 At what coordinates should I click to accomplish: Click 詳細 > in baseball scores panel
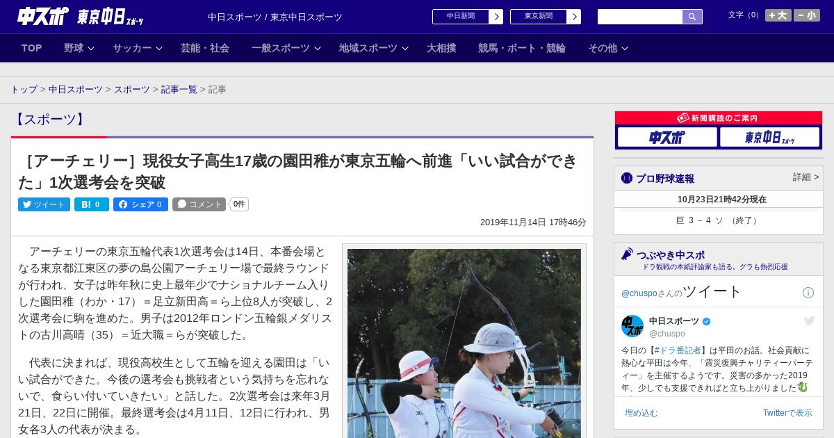pyautogui.click(x=806, y=177)
